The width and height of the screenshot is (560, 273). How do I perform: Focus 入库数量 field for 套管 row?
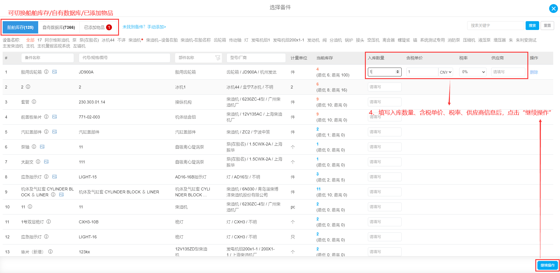click(x=385, y=102)
